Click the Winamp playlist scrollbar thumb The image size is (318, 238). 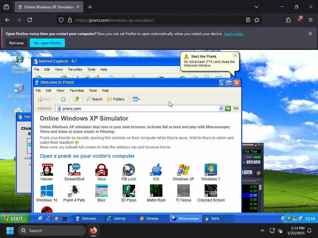(260, 187)
